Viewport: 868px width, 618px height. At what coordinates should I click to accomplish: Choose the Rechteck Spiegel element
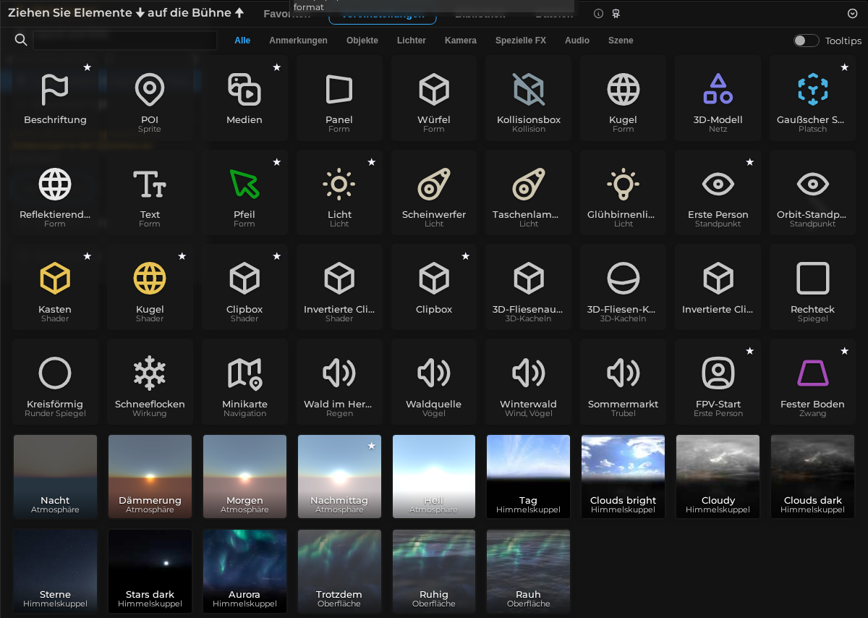click(x=813, y=287)
